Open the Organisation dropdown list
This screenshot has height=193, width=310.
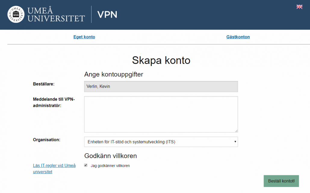161,142
